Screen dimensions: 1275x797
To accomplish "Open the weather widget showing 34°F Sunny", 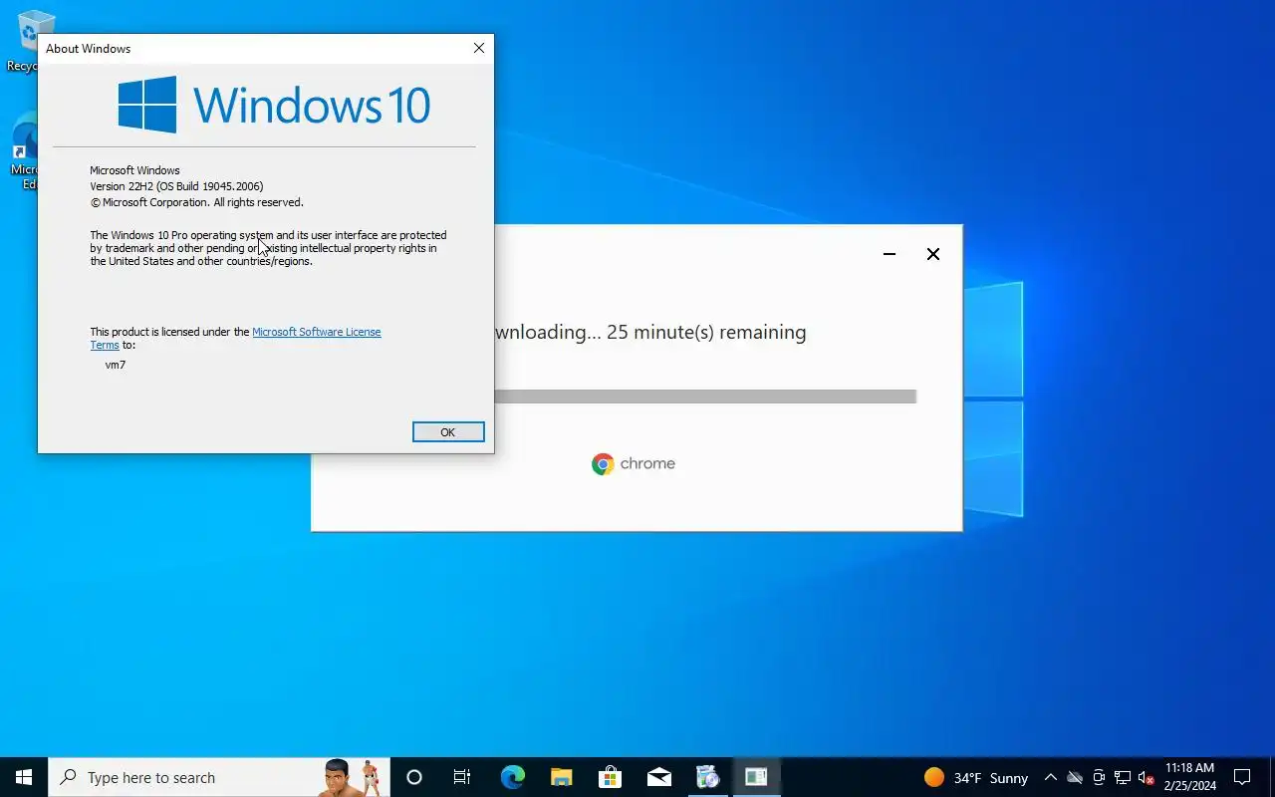I will [976, 777].
